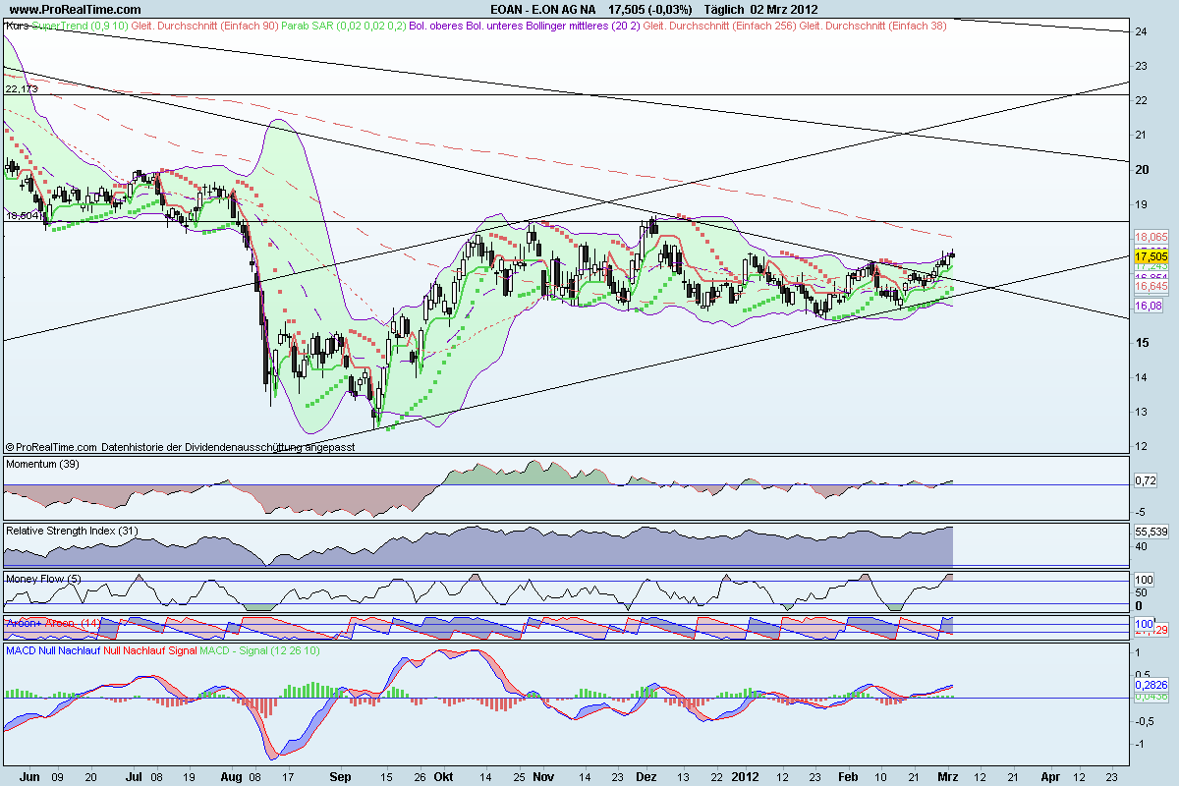Click the 0,2826 MACD value tag
The width and height of the screenshot is (1179, 786).
[x=1150, y=684]
